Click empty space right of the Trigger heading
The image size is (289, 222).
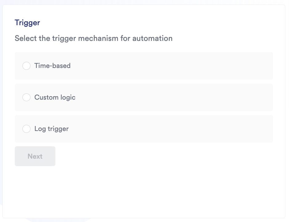(x=154, y=22)
